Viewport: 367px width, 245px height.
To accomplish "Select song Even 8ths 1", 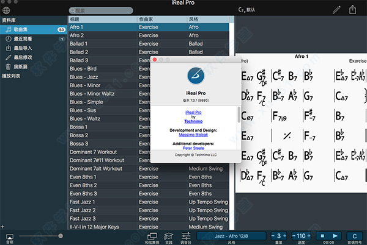I will click(x=149, y=177).
